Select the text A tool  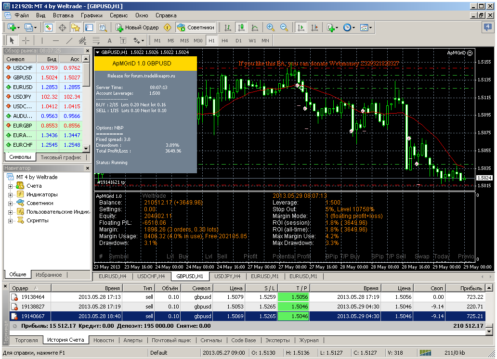click(x=110, y=40)
